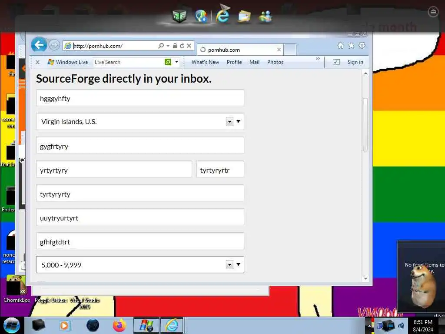The image size is (445, 334).
Task: Click the field containing gygfrtyry
Action: click(x=140, y=145)
